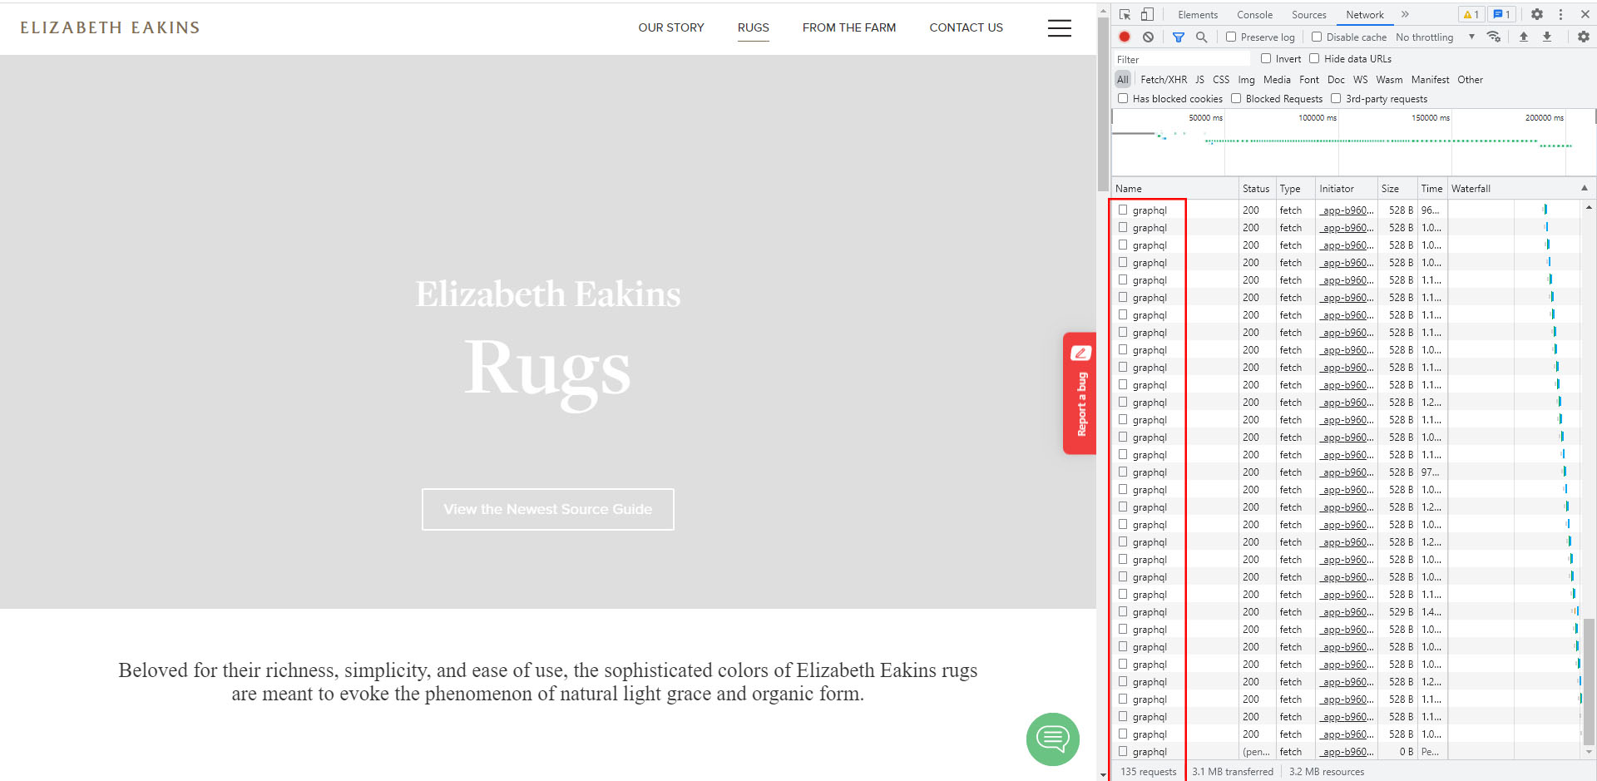1597x781 pixels.
Task: Open OUR STORY navigation link
Action: click(x=671, y=27)
